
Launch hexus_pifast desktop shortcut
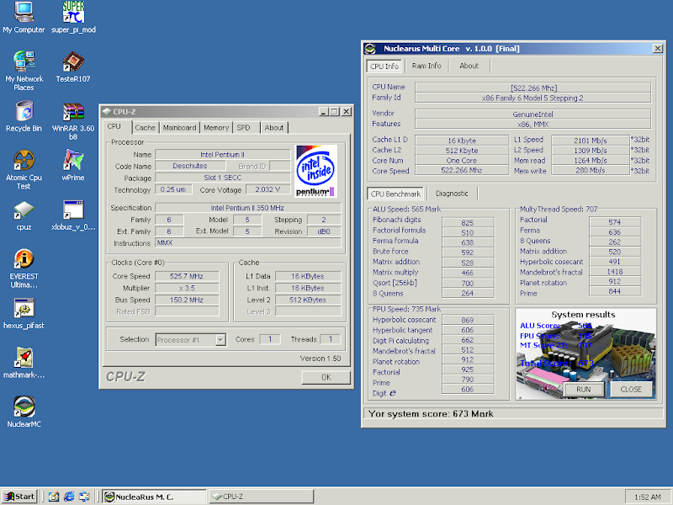tap(24, 314)
